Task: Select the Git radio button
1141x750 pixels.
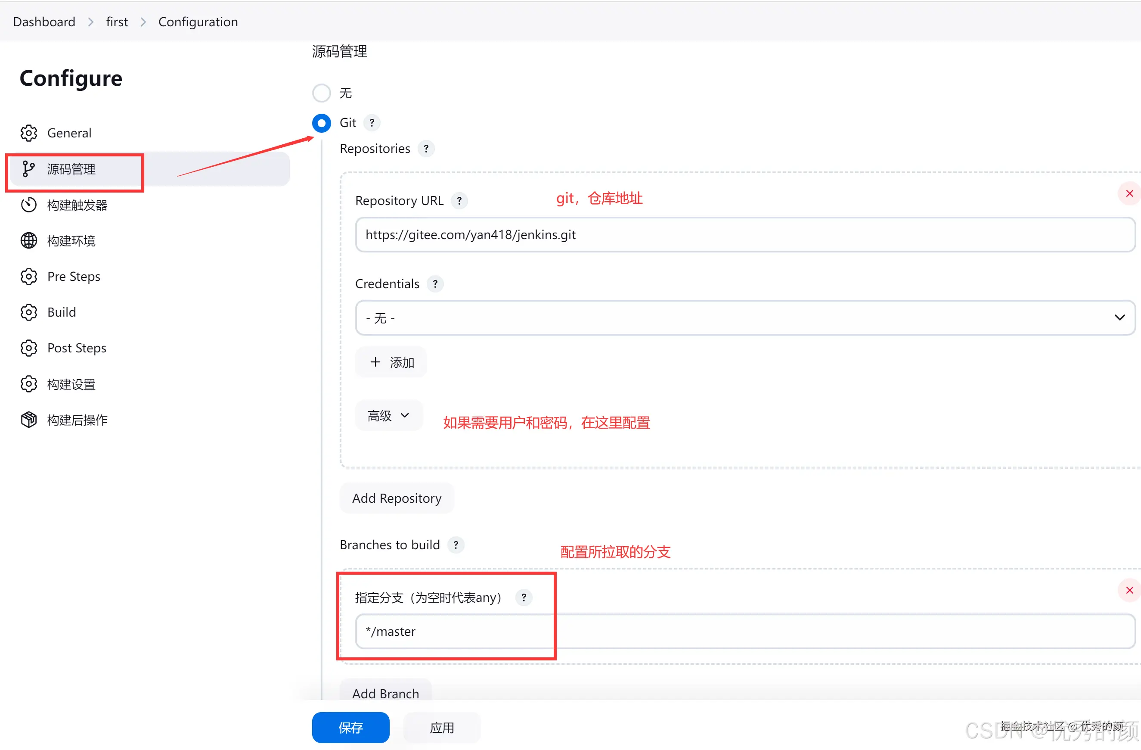Action: (x=321, y=123)
